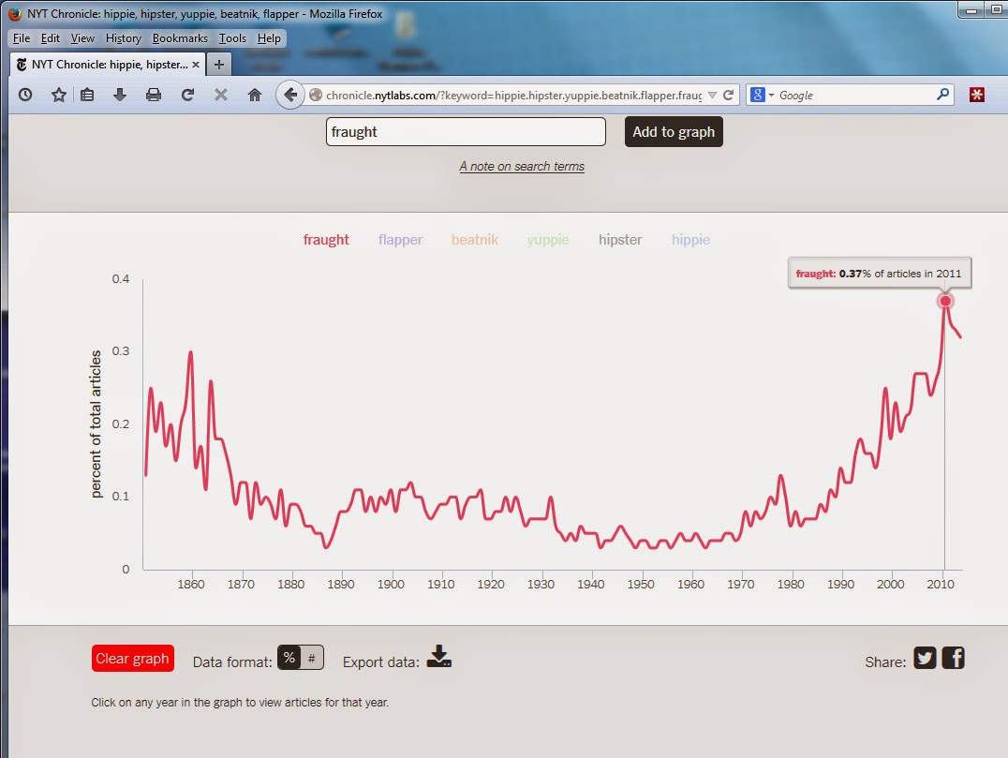Click the fraught 0.37% tooltip
This screenshot has width=1008, height=758.
(x=880, y=274)
